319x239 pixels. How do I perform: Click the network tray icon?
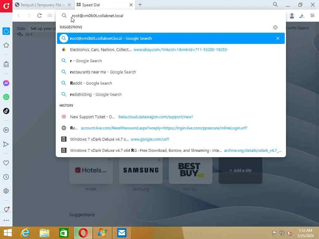point(282,233)
